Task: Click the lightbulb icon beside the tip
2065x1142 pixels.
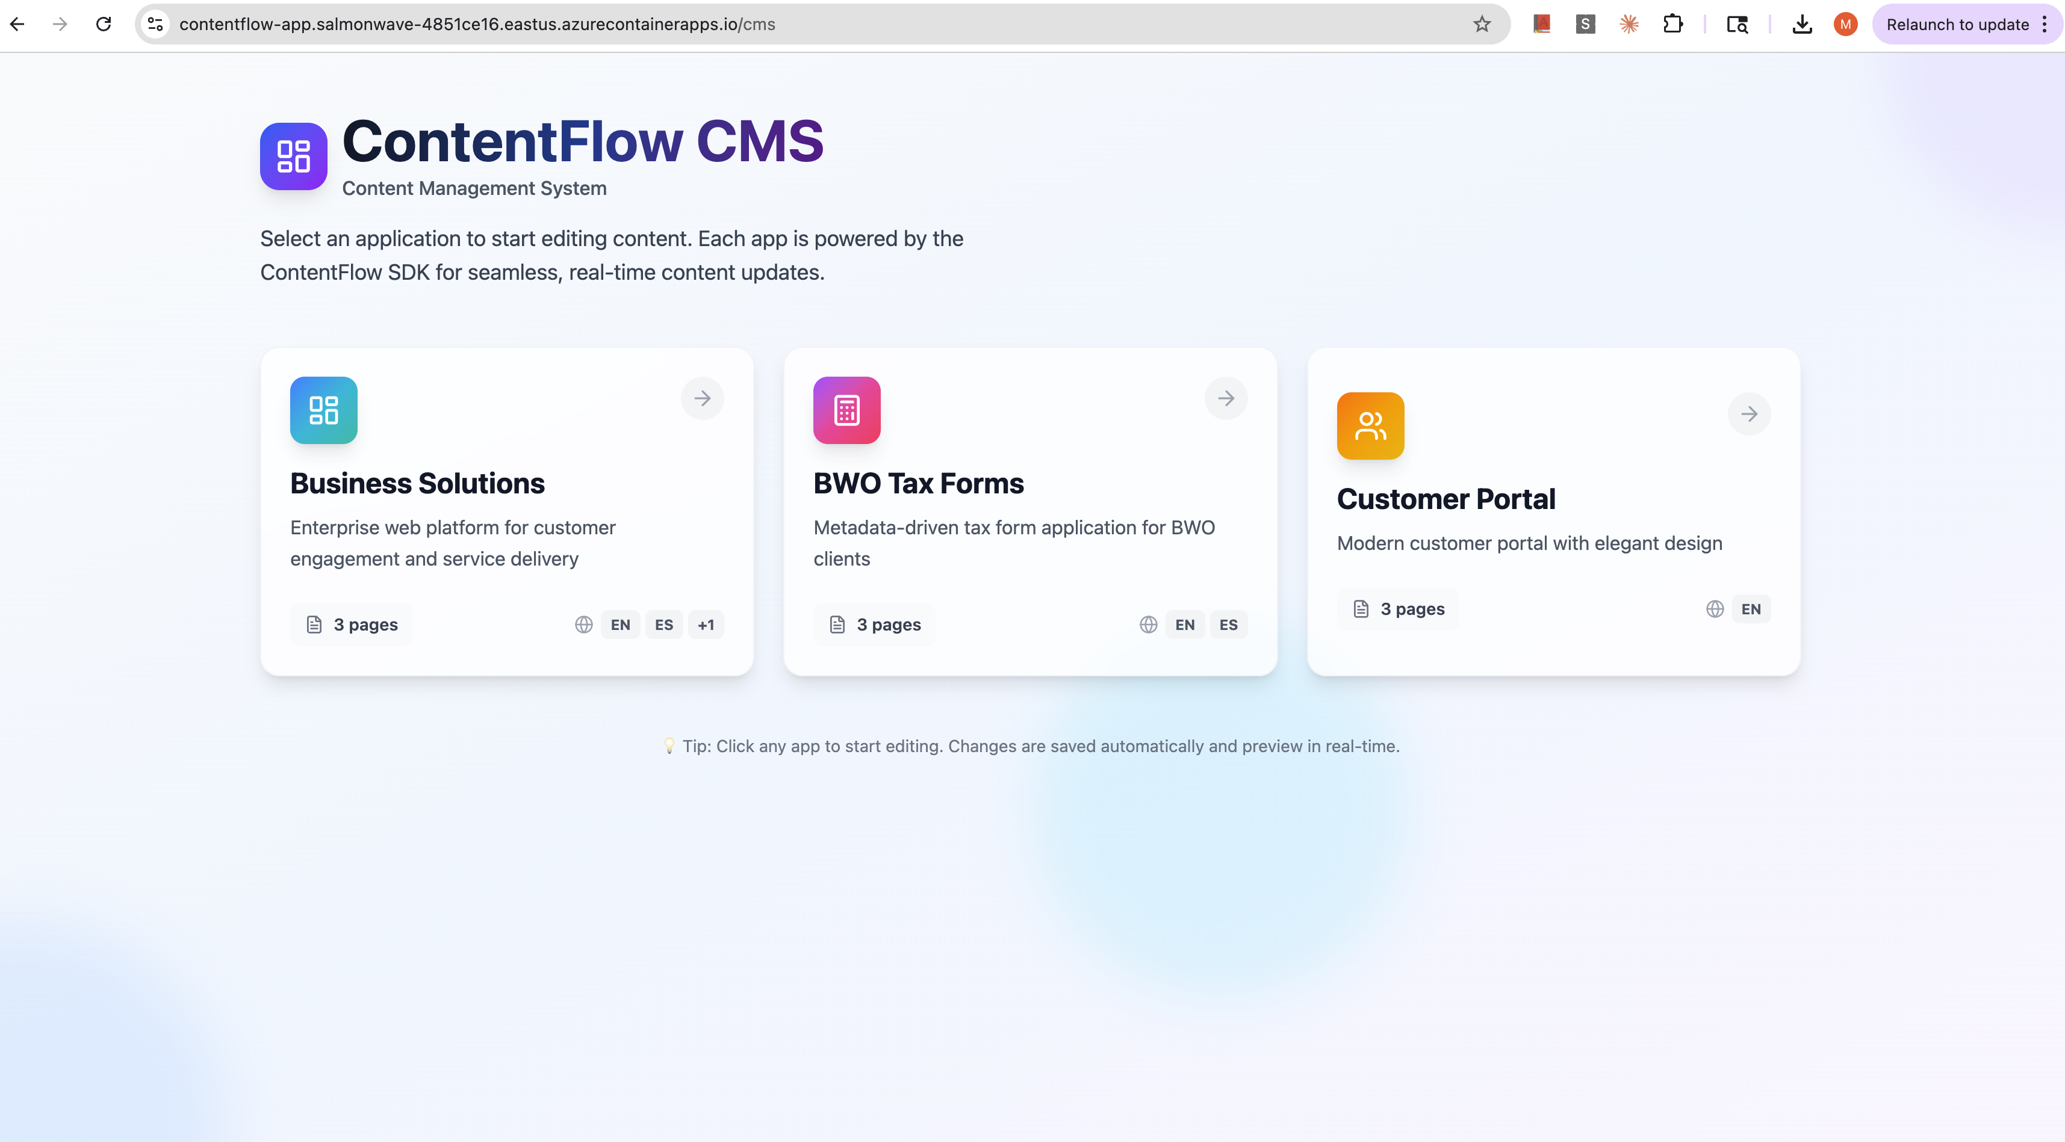Action: tap(669, 746)
